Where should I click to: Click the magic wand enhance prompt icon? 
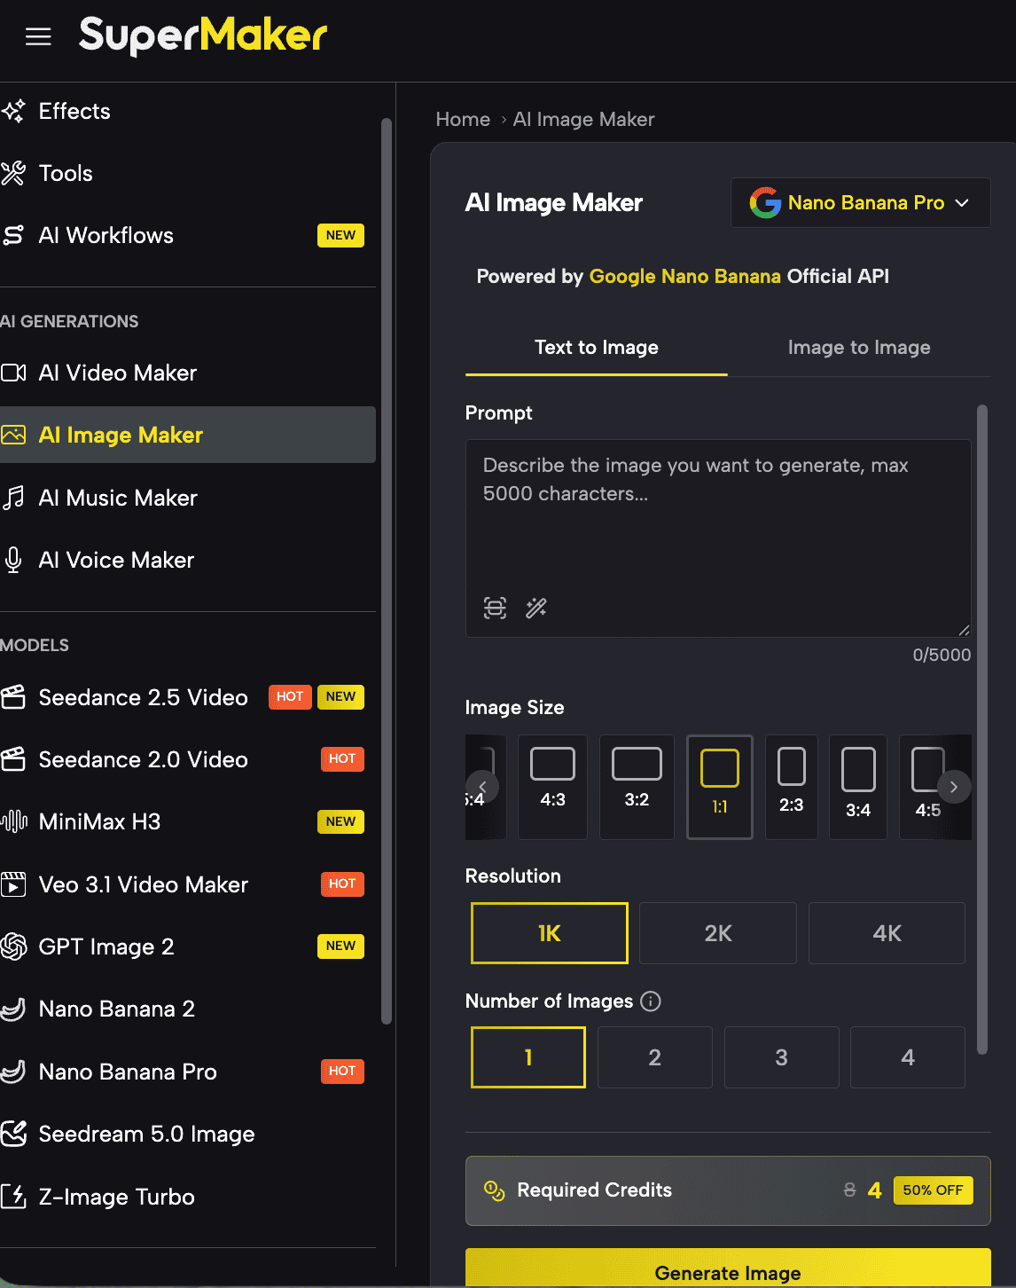[x=536, y=608]
